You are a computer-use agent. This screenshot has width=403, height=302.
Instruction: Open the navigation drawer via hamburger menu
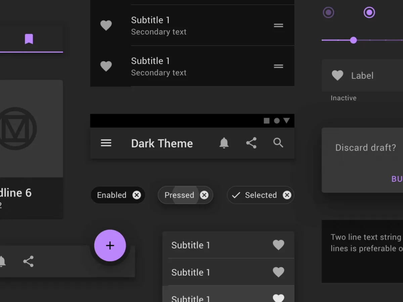pos(106,143)
